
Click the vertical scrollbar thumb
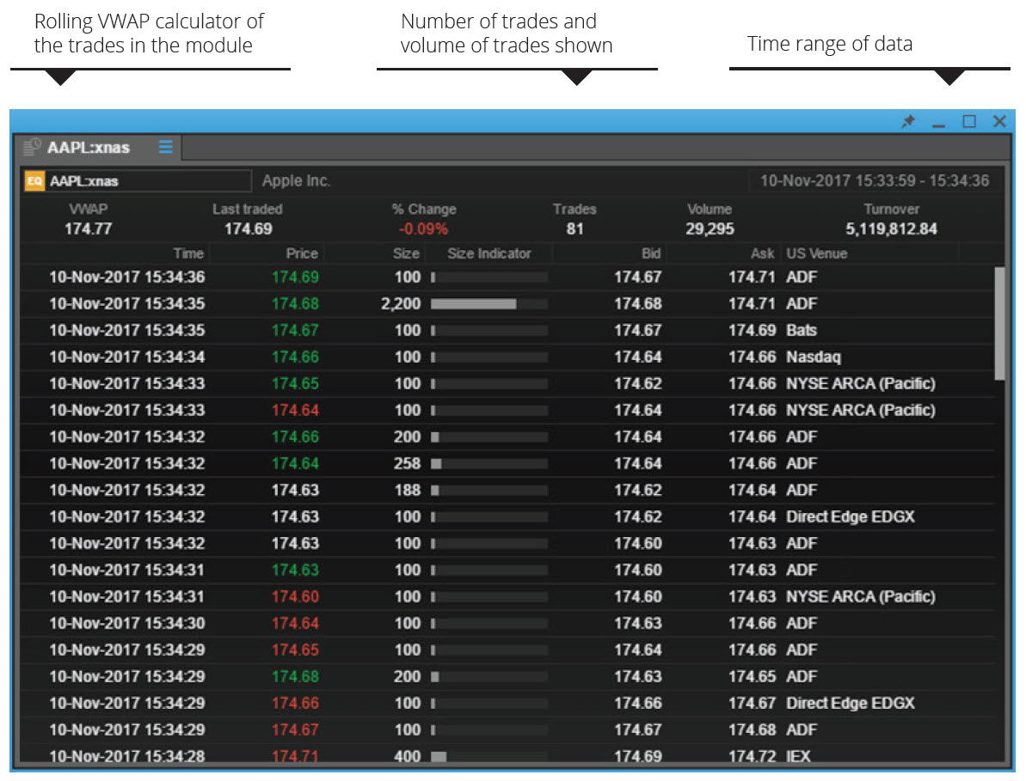999,322
